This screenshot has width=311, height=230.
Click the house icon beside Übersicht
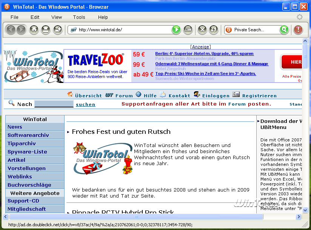tap(70, 94)
